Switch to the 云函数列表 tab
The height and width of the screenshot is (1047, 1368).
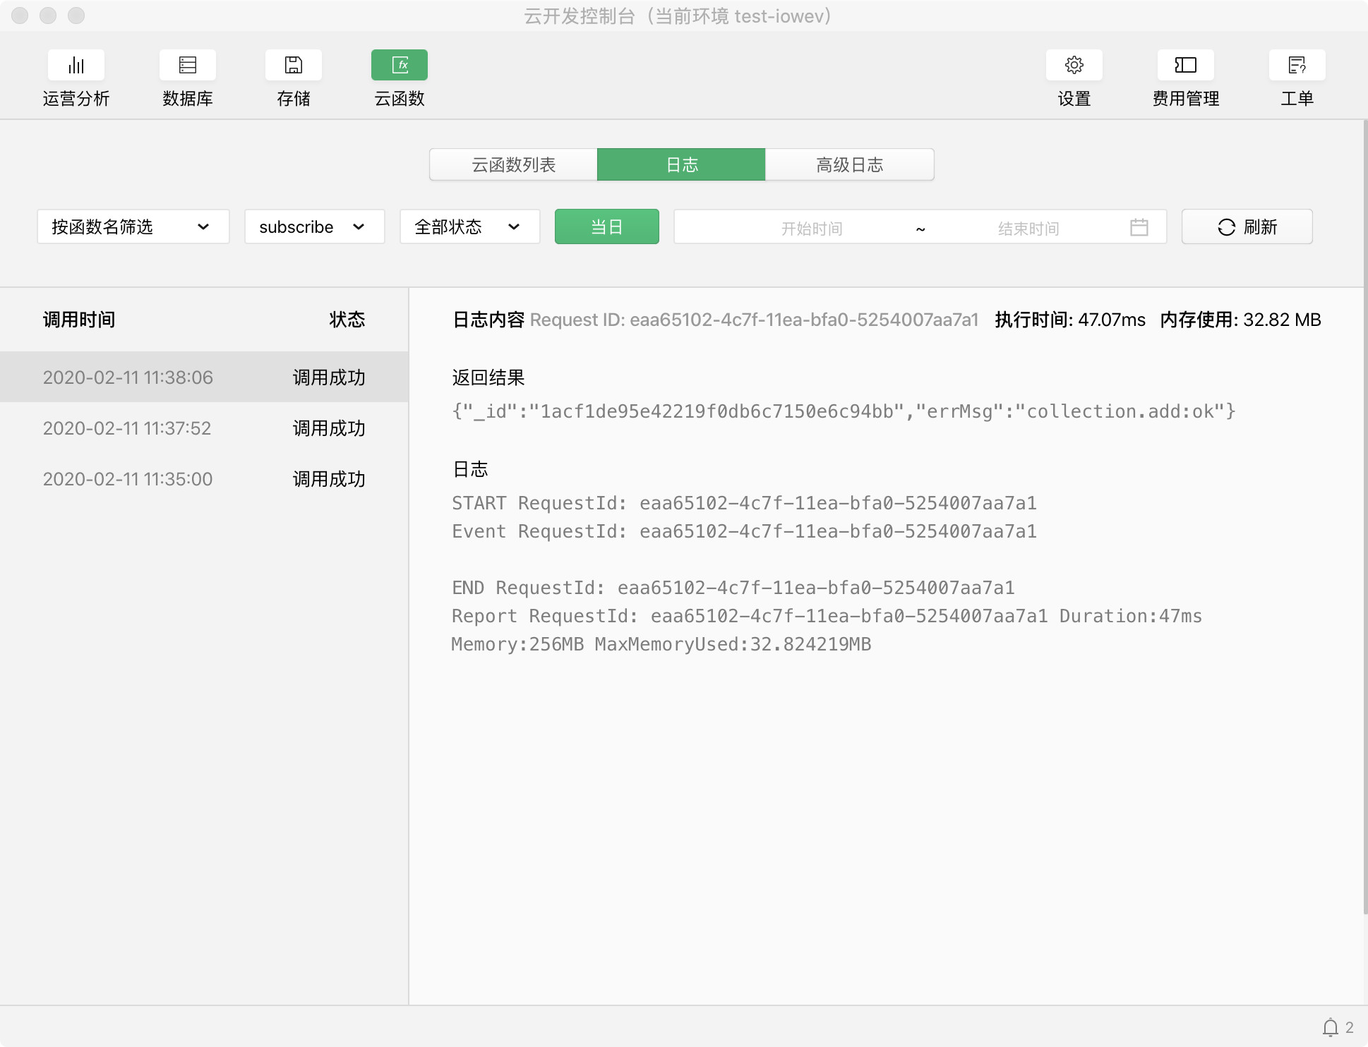[x=513, y=165]
